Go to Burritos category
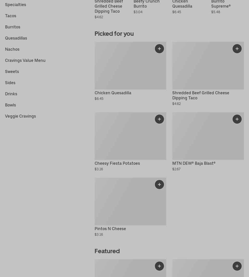The width and height of the screenshot is (249, 277). tap(13, 27)
